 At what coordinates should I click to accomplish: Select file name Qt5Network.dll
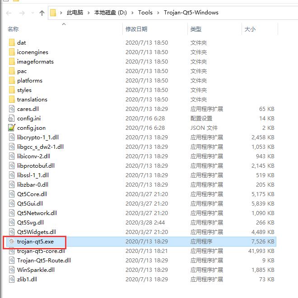click(x=37, y=213)
